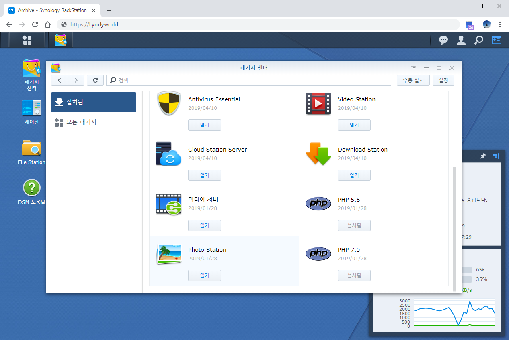
Task: Open the Chrome three-dot menu
Action: pyautogui.click(x=500, y=24)
